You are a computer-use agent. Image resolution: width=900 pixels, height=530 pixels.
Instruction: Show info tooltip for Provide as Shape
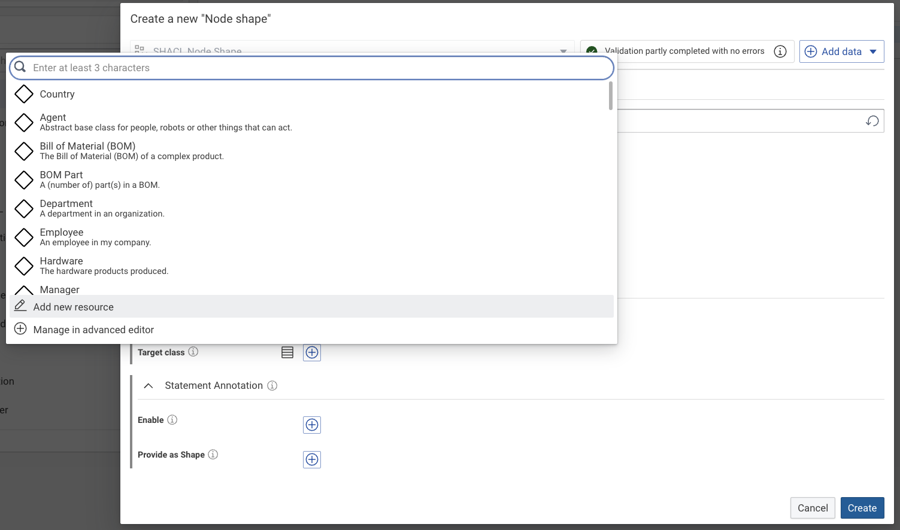(213, 455)
